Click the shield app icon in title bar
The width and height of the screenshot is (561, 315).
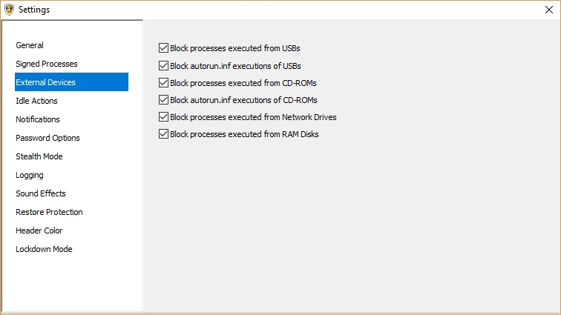(x=8, y=9)
